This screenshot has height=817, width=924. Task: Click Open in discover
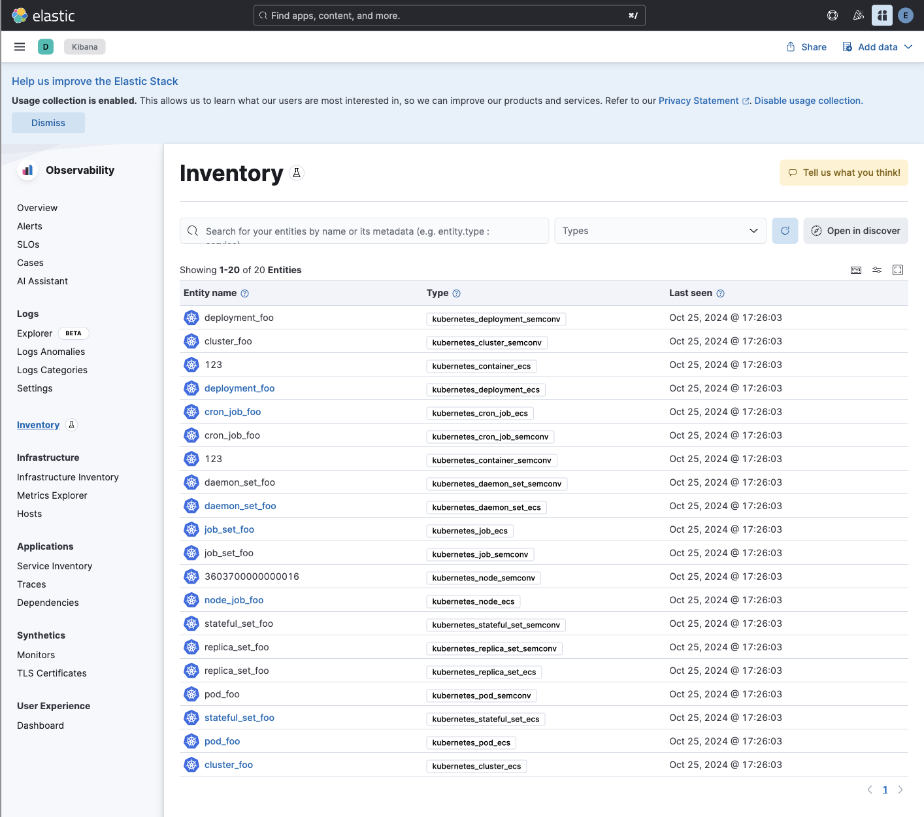coord(855,231)
